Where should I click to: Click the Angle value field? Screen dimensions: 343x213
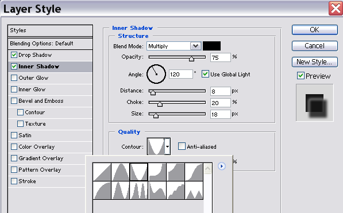coord(181,74)
